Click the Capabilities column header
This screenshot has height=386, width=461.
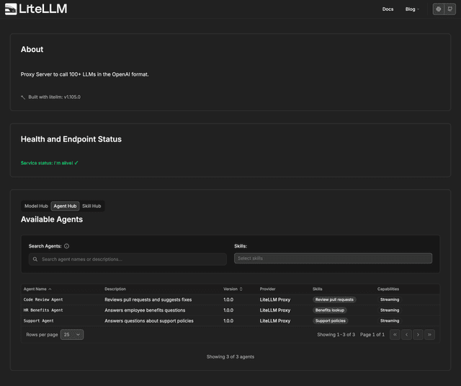388,289
